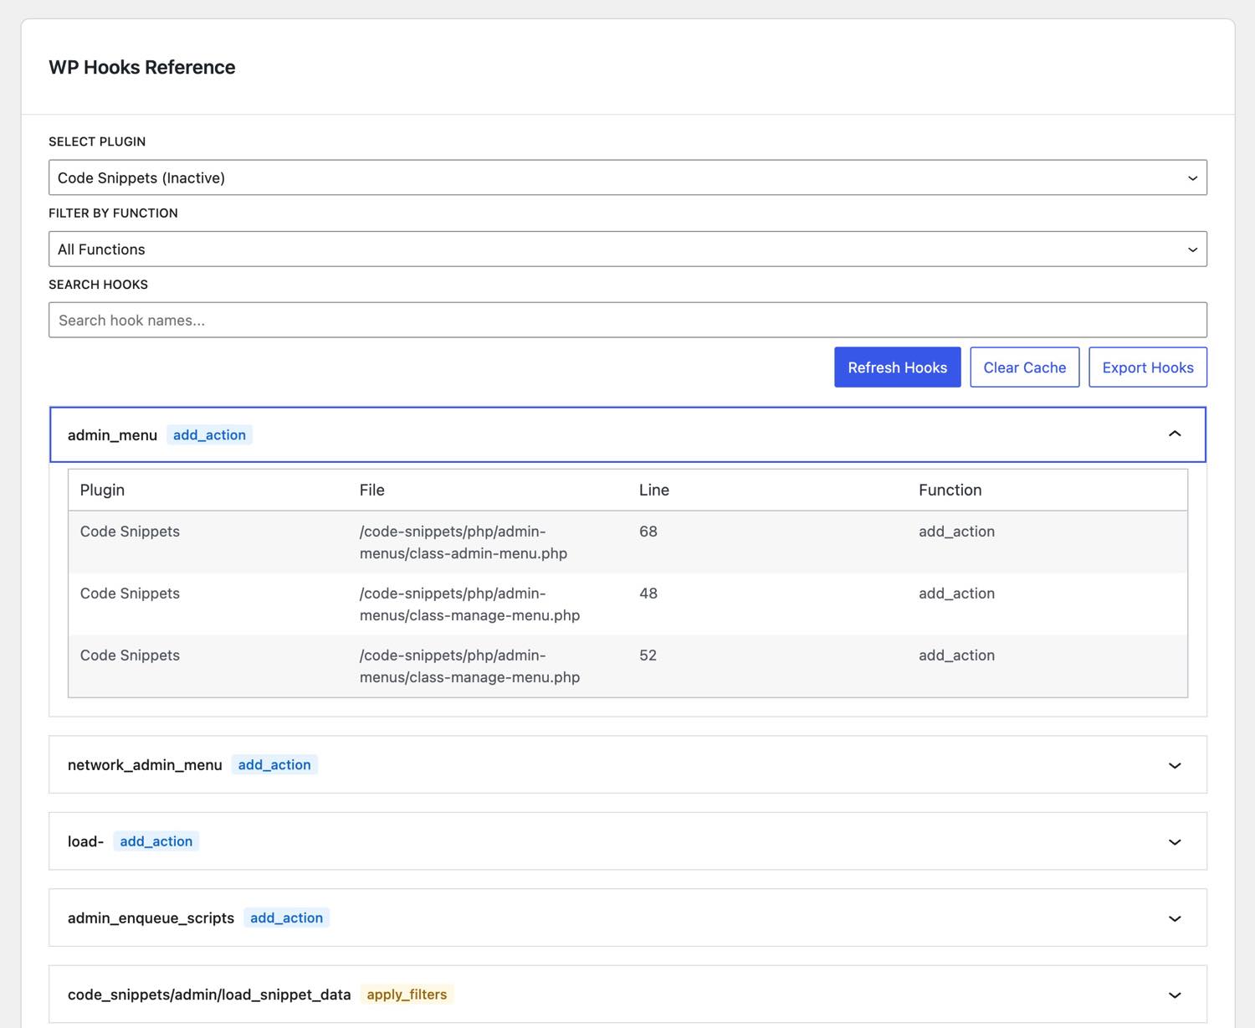Screen dimensions: 1255x1028
Task: Expand network_admin_menu using its chevron arrow
Action: pyautogui.click(x=1175, y=765)
